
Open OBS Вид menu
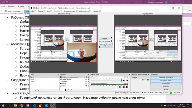[49, 11]
